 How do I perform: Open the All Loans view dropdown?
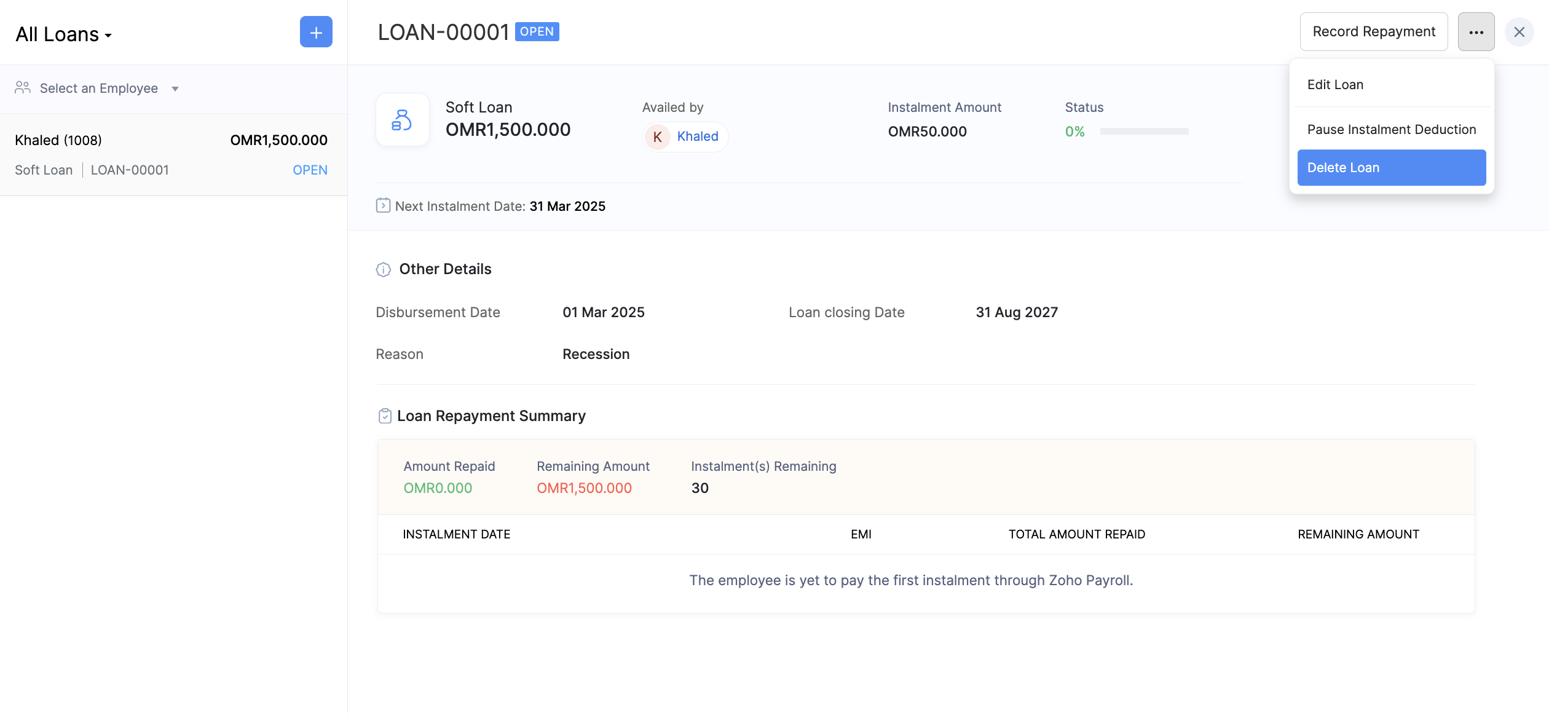click(63, 34)
